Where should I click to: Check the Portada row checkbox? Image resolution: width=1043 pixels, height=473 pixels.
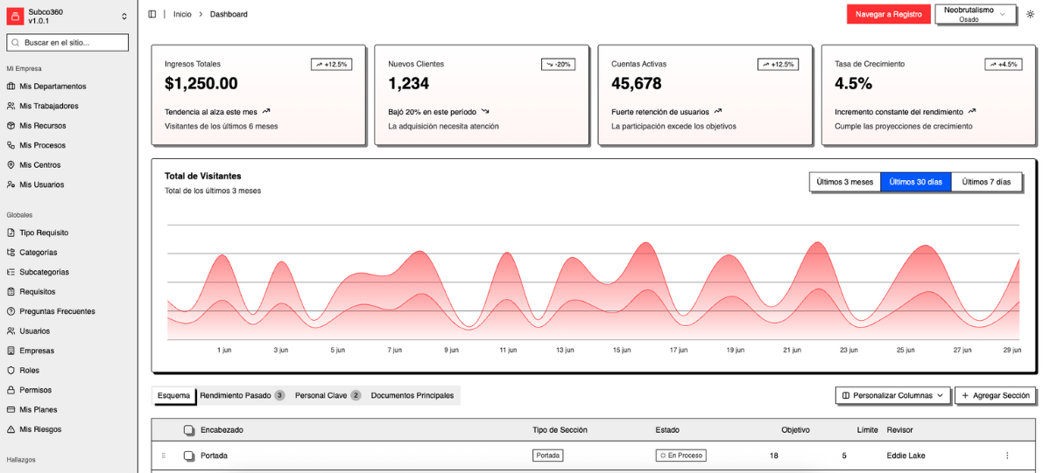click(188, 456)
